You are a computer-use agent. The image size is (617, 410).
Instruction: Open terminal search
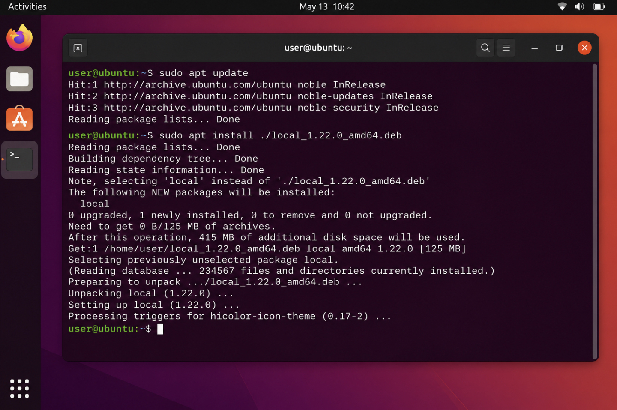[x=485, y=48]
